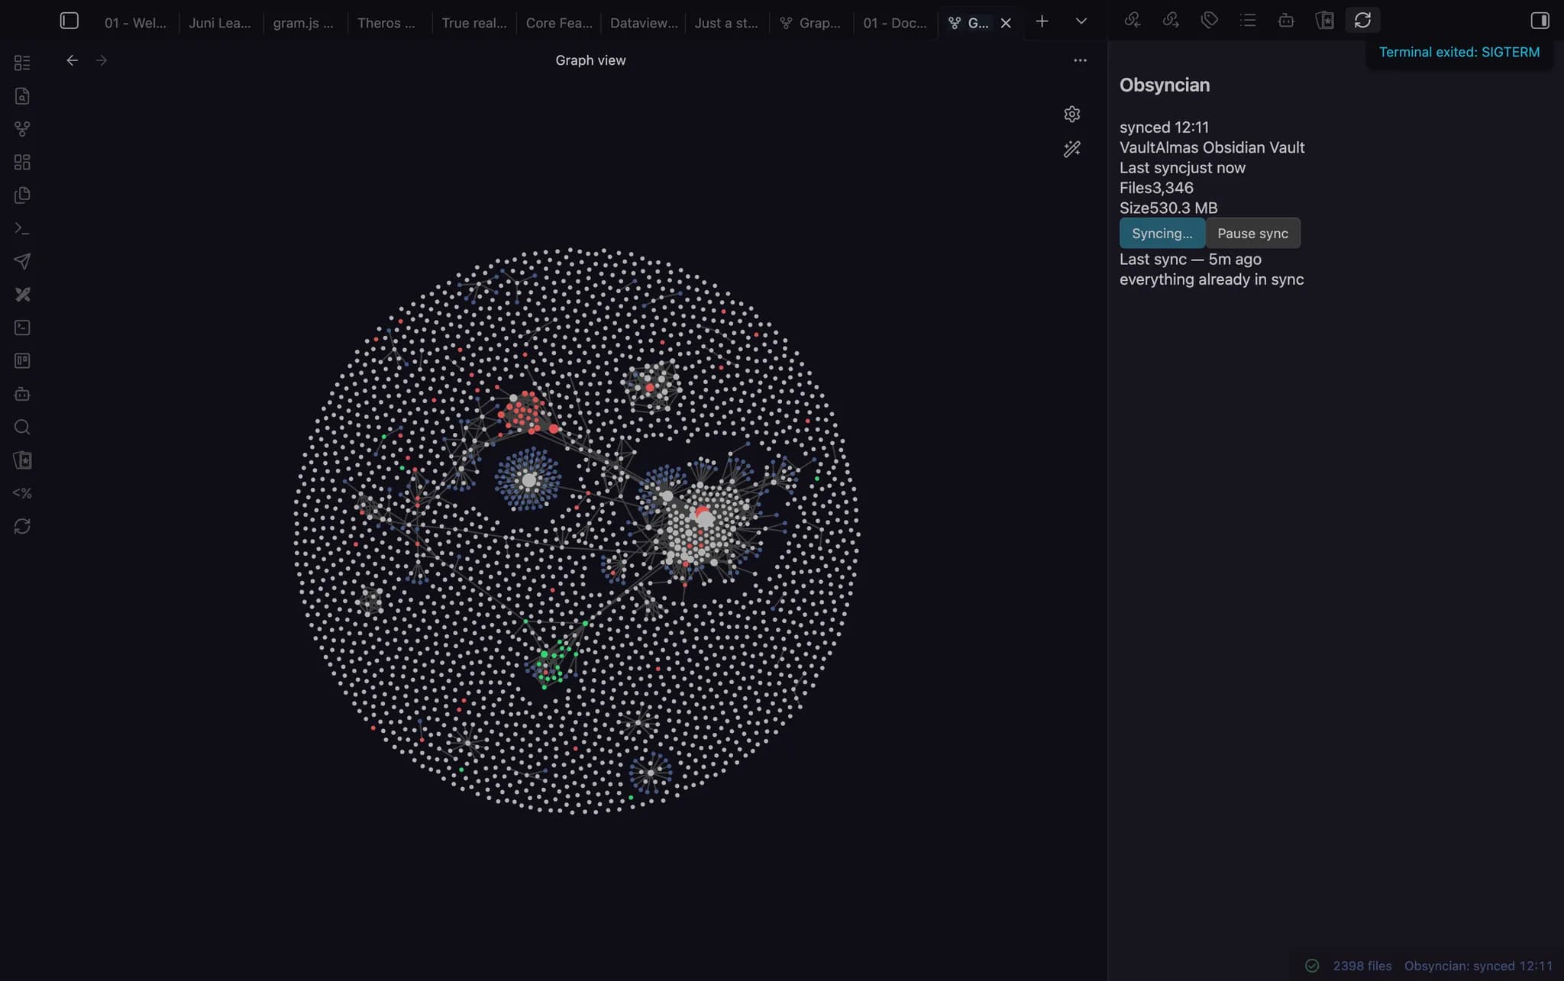This screenshot has height=981, width=1564.
Task: Click the robot icon in the right sidebar tabs
Action: pos(1286,21)
